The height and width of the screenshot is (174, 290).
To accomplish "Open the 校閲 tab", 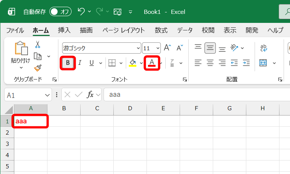I will coord(208,30).
